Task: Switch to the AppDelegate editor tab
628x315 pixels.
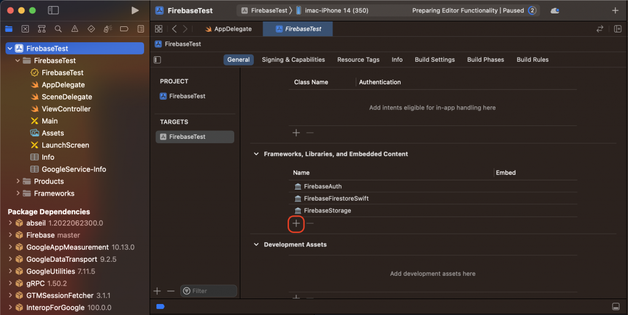Action: click(228, 29)
